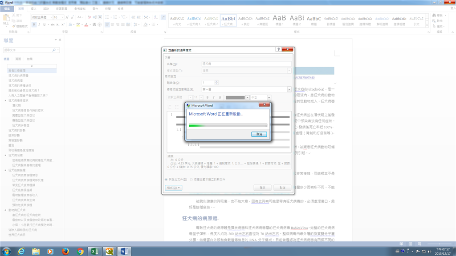Select 狂犬病的病原體 heading in navigation pane

tap(18, 76)
